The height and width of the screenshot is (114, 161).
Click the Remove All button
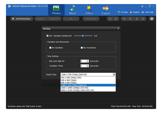click(54, 19)
